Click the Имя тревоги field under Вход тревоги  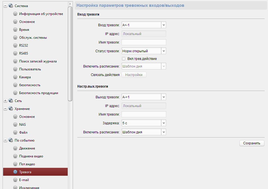click(x=144, y=42)
